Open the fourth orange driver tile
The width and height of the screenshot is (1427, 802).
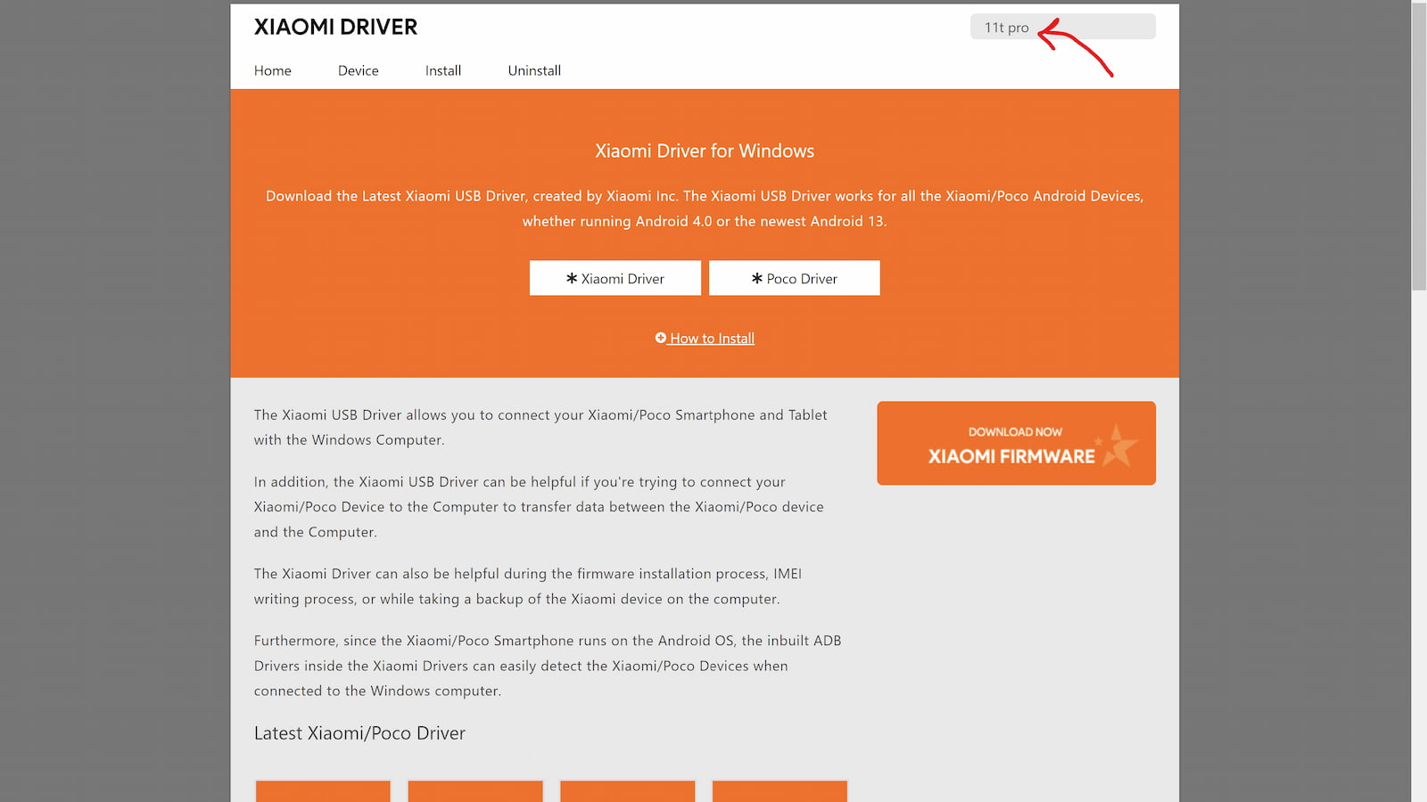pos(779,791)
